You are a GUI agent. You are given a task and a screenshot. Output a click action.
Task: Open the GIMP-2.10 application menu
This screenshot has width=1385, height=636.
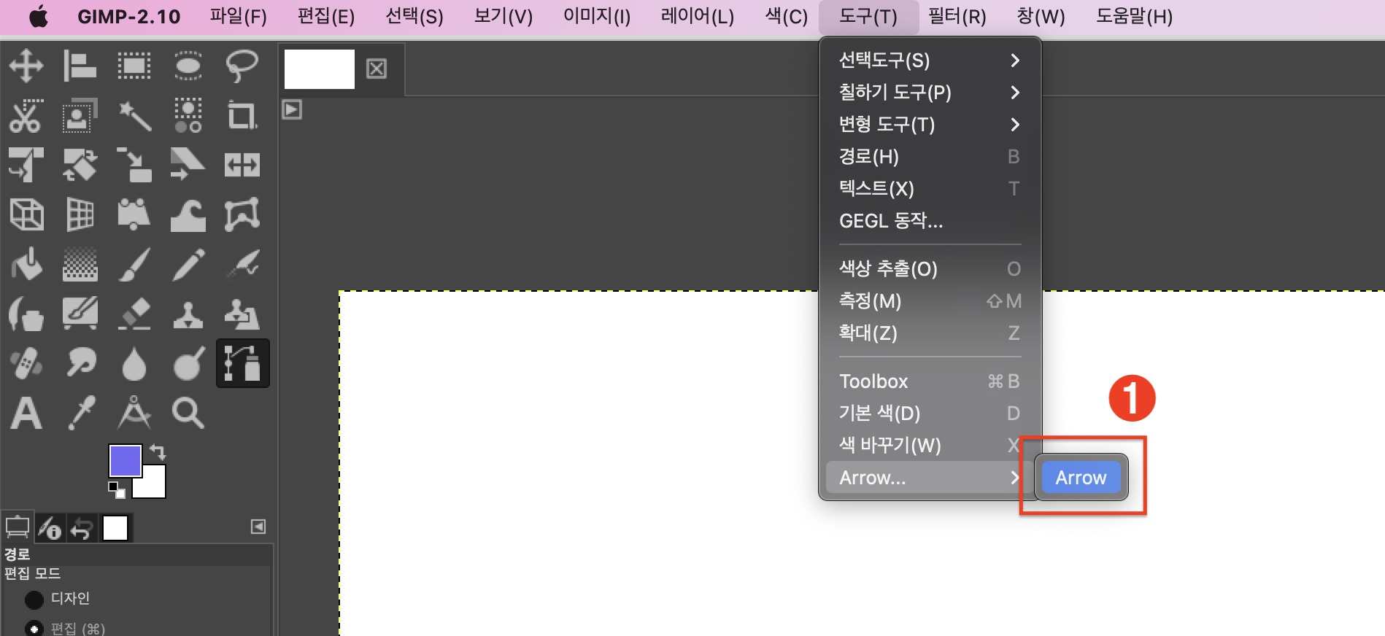tap(129, 16)
